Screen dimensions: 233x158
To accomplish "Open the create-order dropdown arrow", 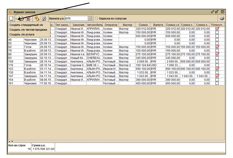I will point(16,19).
